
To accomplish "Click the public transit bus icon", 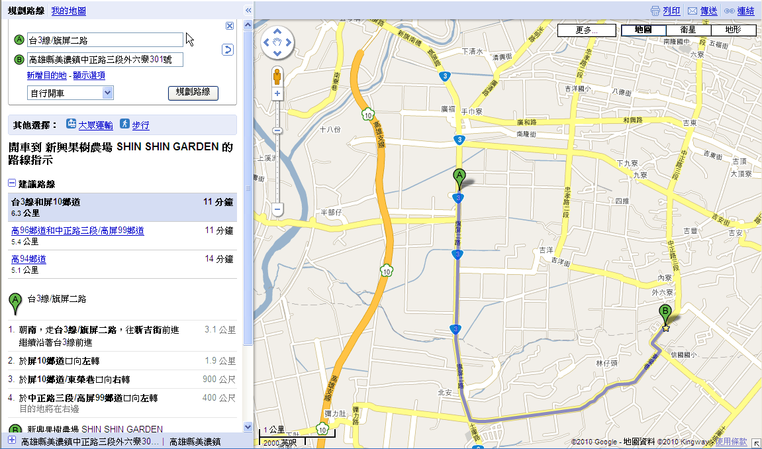I will (x=71, y=124).
